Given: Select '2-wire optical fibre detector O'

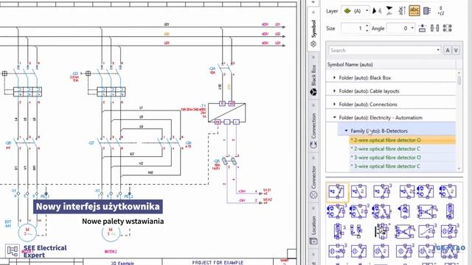Looking at the screenshot, I should point(403,140).
